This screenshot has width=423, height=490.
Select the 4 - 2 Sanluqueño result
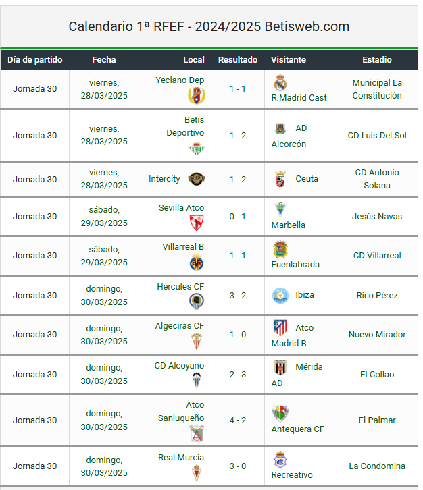(x=238, y=420)
